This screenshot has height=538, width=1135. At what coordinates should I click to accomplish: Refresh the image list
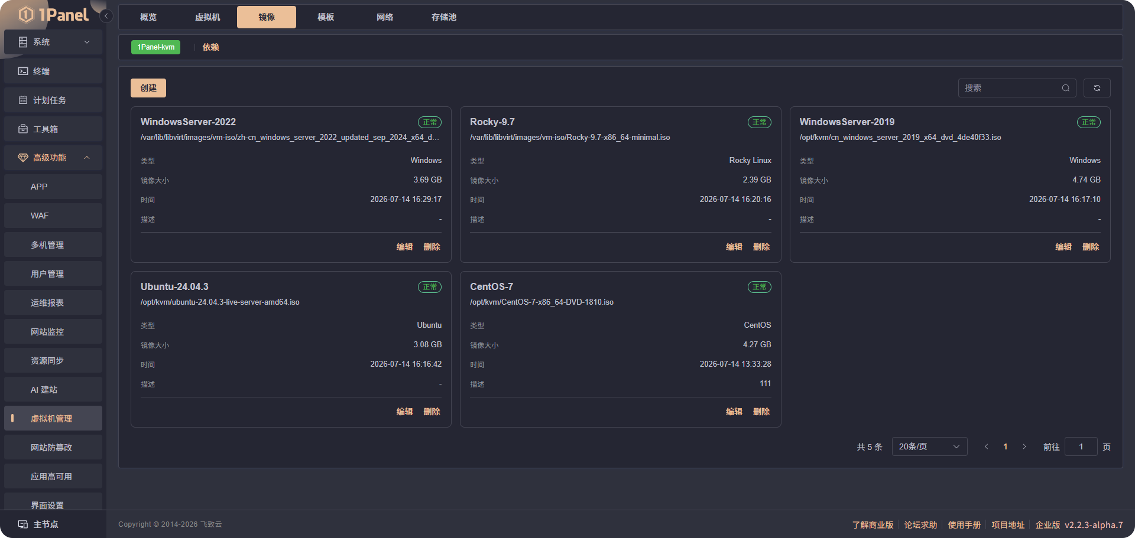tap(1097, 88)
